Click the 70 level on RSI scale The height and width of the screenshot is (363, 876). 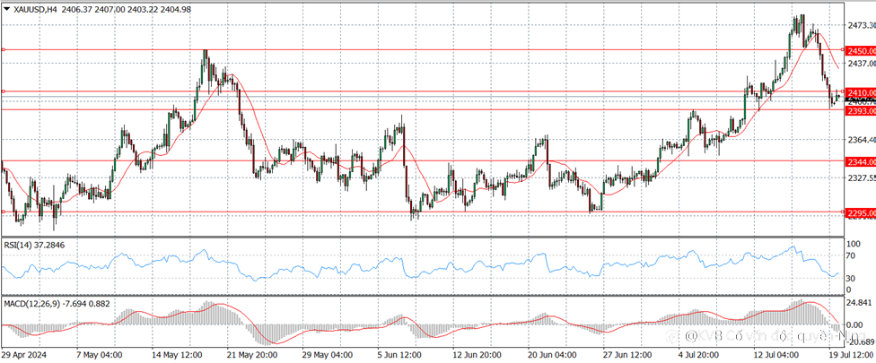pos(852,255)
